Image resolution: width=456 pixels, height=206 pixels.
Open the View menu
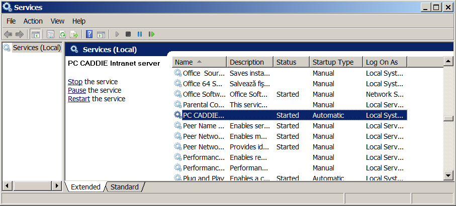tap(57, 21)
